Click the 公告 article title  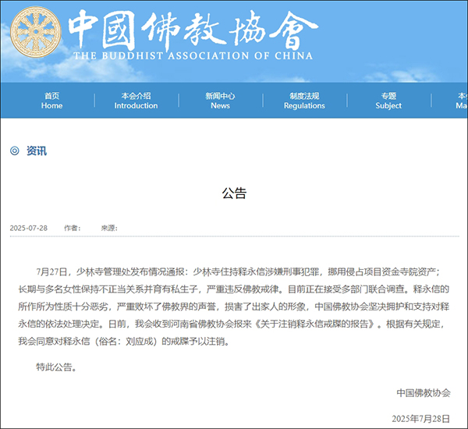coord(234,193)
